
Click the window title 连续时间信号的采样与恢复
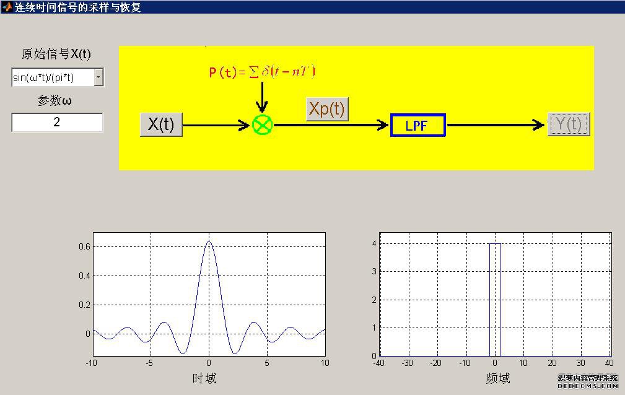pyautogui.click(x=77, y=7)
